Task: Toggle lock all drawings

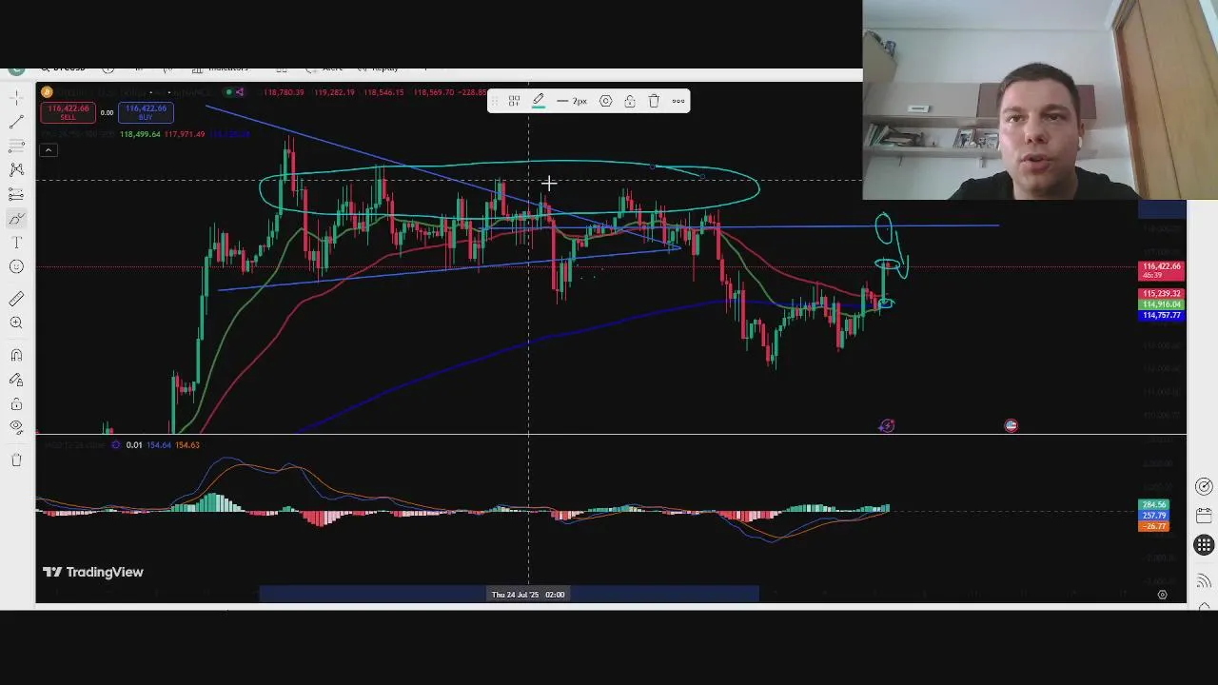Action: pyautogui.click(x=16, y=403)
